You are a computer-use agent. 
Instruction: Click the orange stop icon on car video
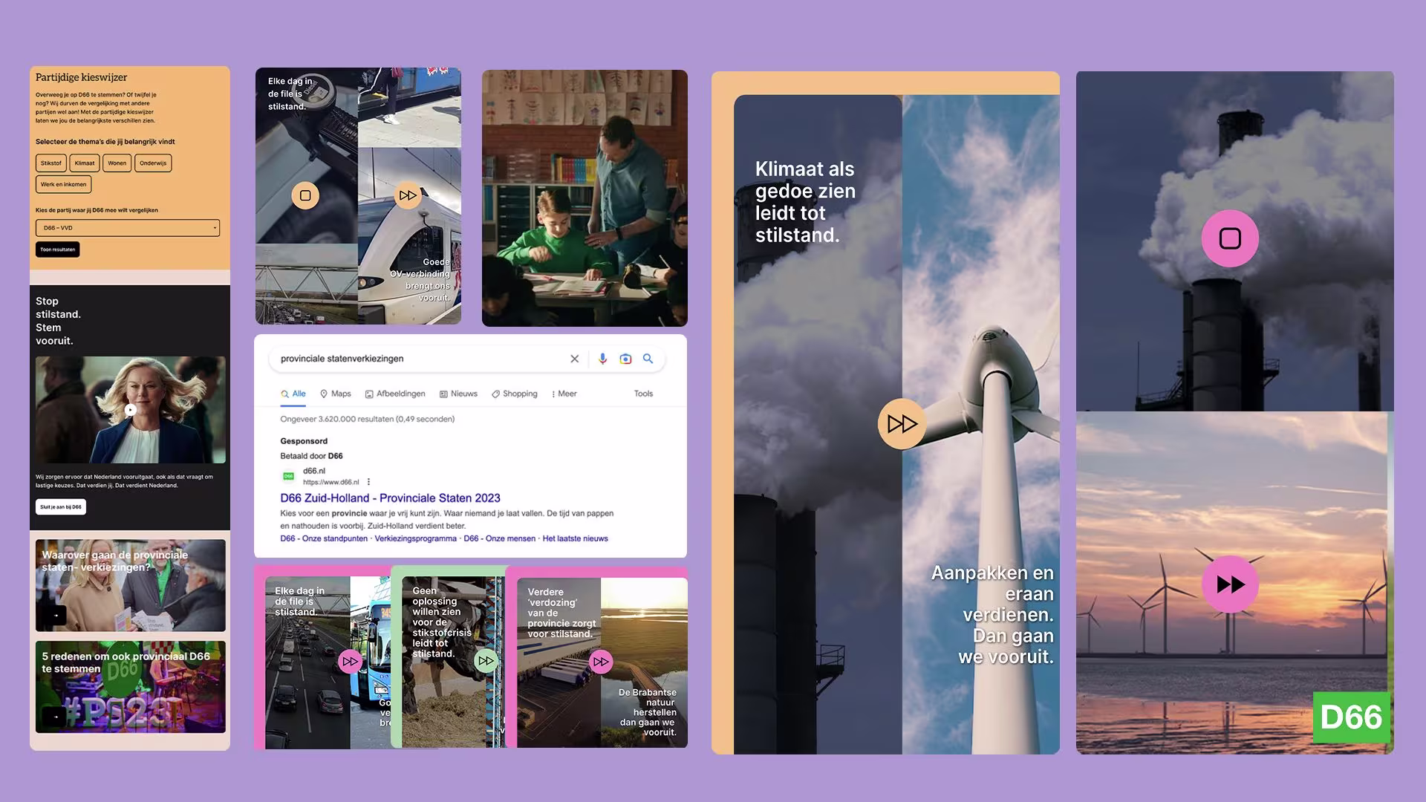pyautogui.click(x=305, y=196)
